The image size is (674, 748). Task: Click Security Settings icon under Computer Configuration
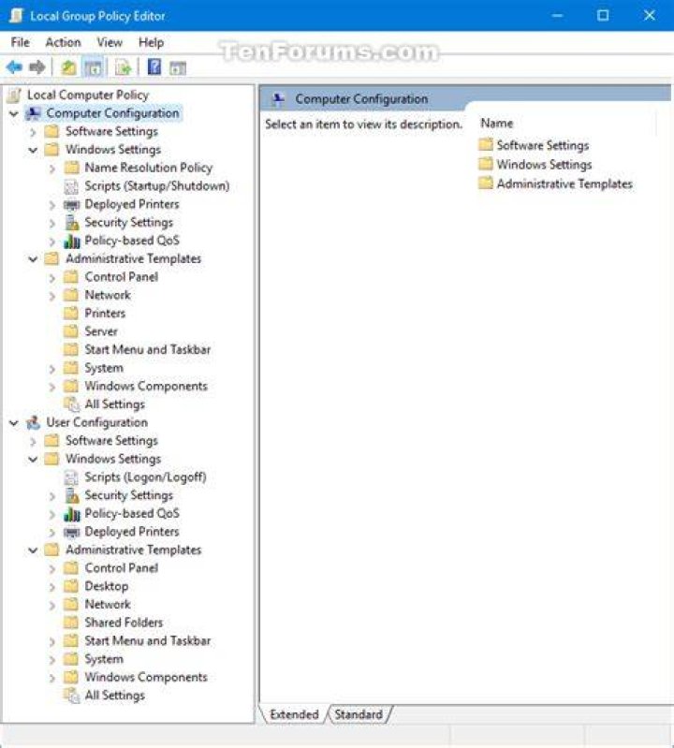(71, 222)
